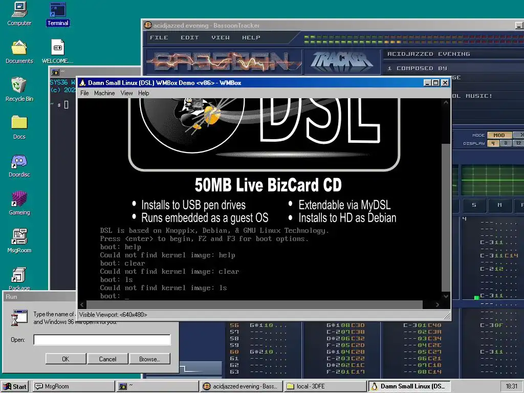Image resolution: width=524 pixels, height=393 pixels.
Task: Open the Package desktop icon
Action: click(x=19, y=279)
